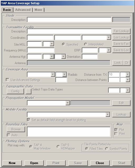The height and width of the screenshot is (168, 135).
Task: Enable Use Advanced Settings checkbox
Action: coord(7,80)
